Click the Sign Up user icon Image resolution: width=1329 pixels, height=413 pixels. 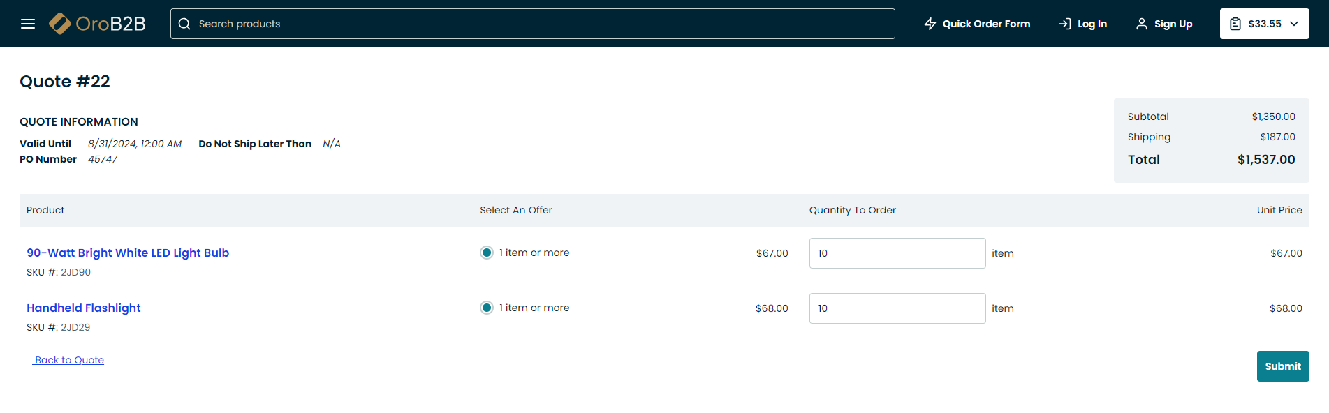coord(1142,24)
